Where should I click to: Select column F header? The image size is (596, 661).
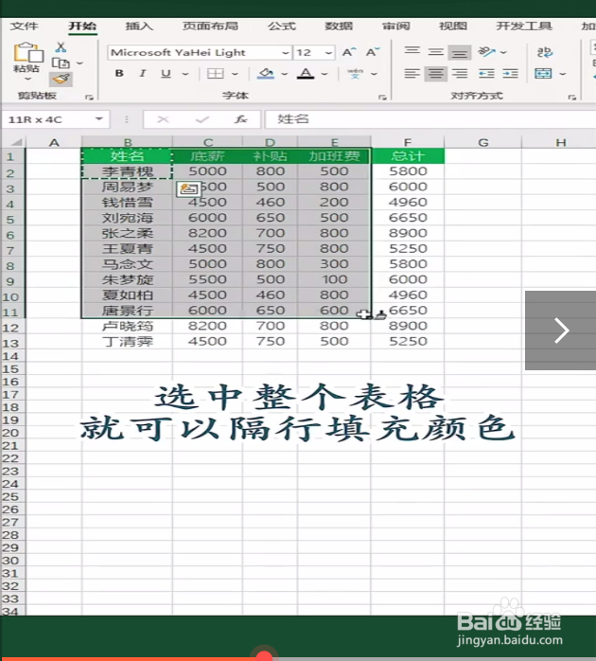pos(408,142)
